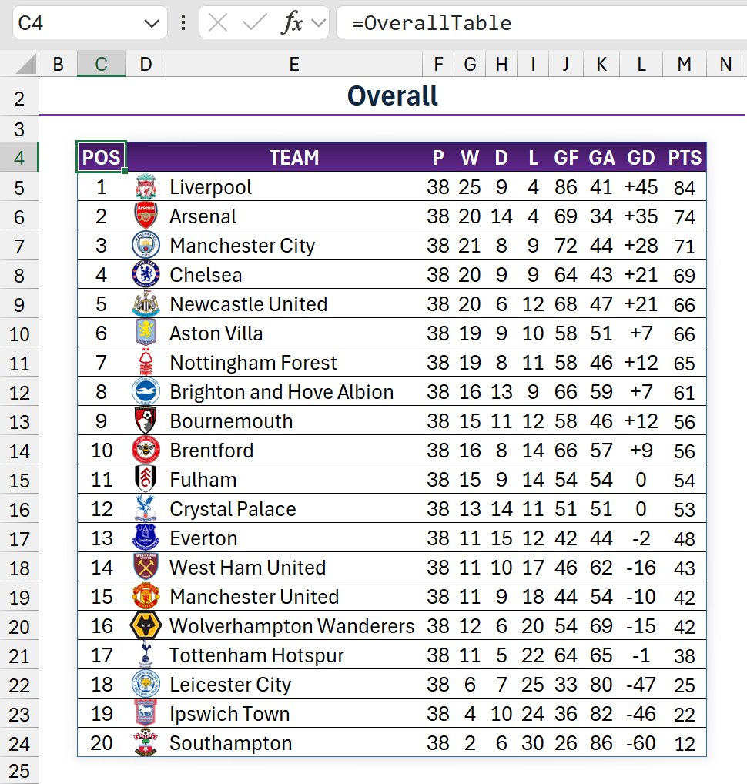Select row 13 header
Image resolution: width=747 pixels, height=784 pixels.
click(x=19, y=422)
